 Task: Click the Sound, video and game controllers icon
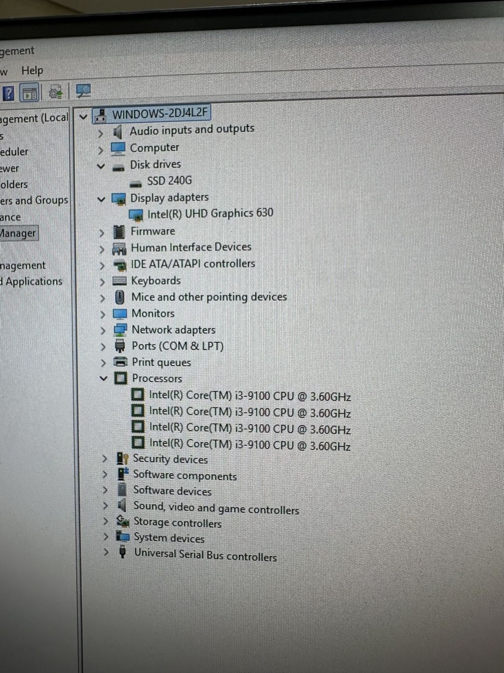(x=122, y=505)
